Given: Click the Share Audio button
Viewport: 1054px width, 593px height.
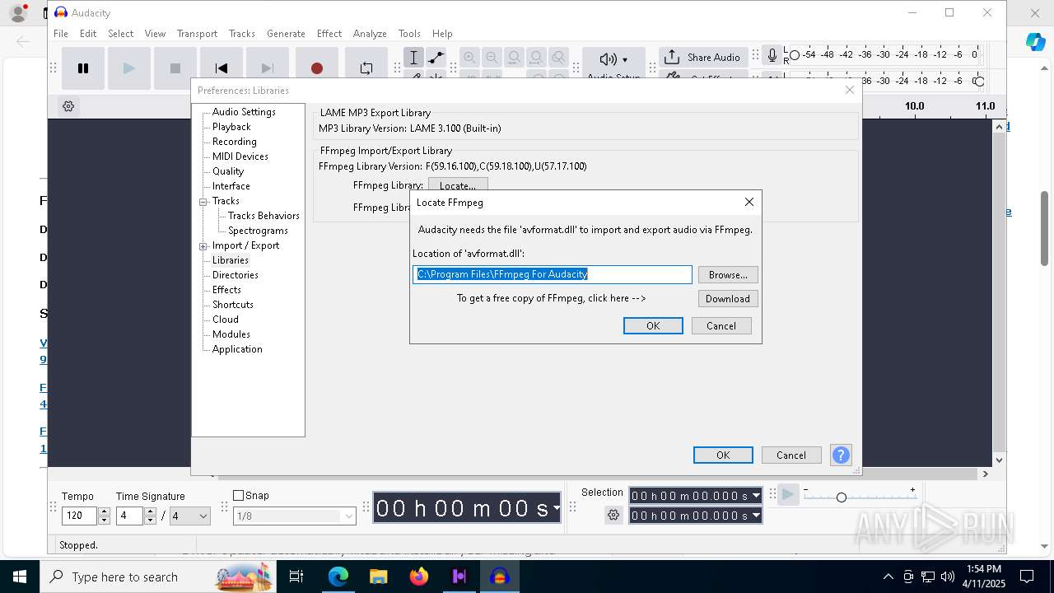Looking at the screenshot, I should click(703, 57).
